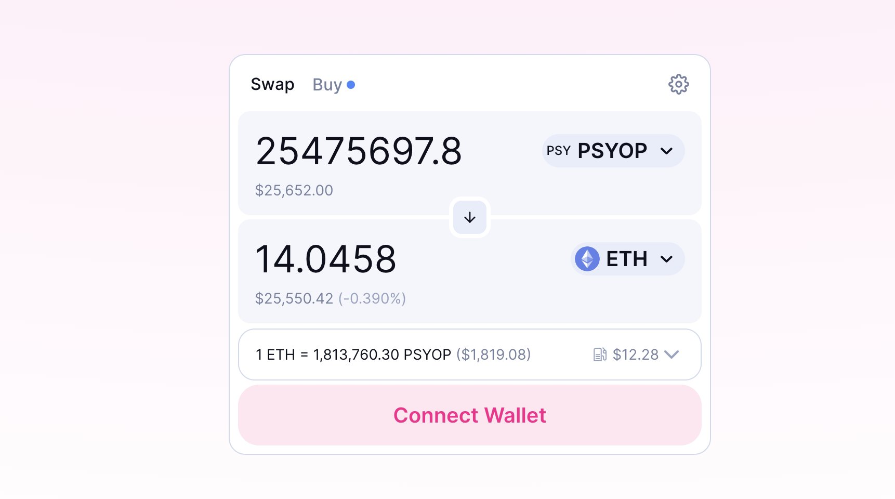Click the blue dot beside Buy
Image resolution: width=895 pixels, height=499 pixels.
(x=351, y=85)
